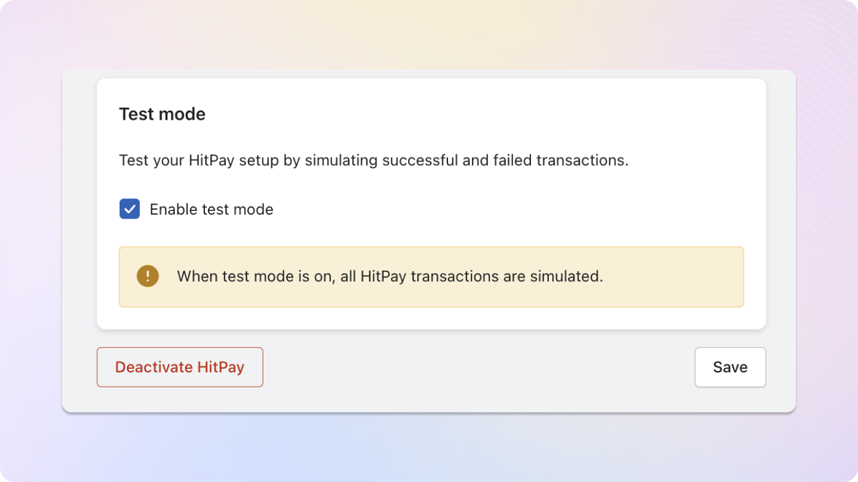Select the Test mode heading
Viewport: 858px width, 482px height.
162,114
